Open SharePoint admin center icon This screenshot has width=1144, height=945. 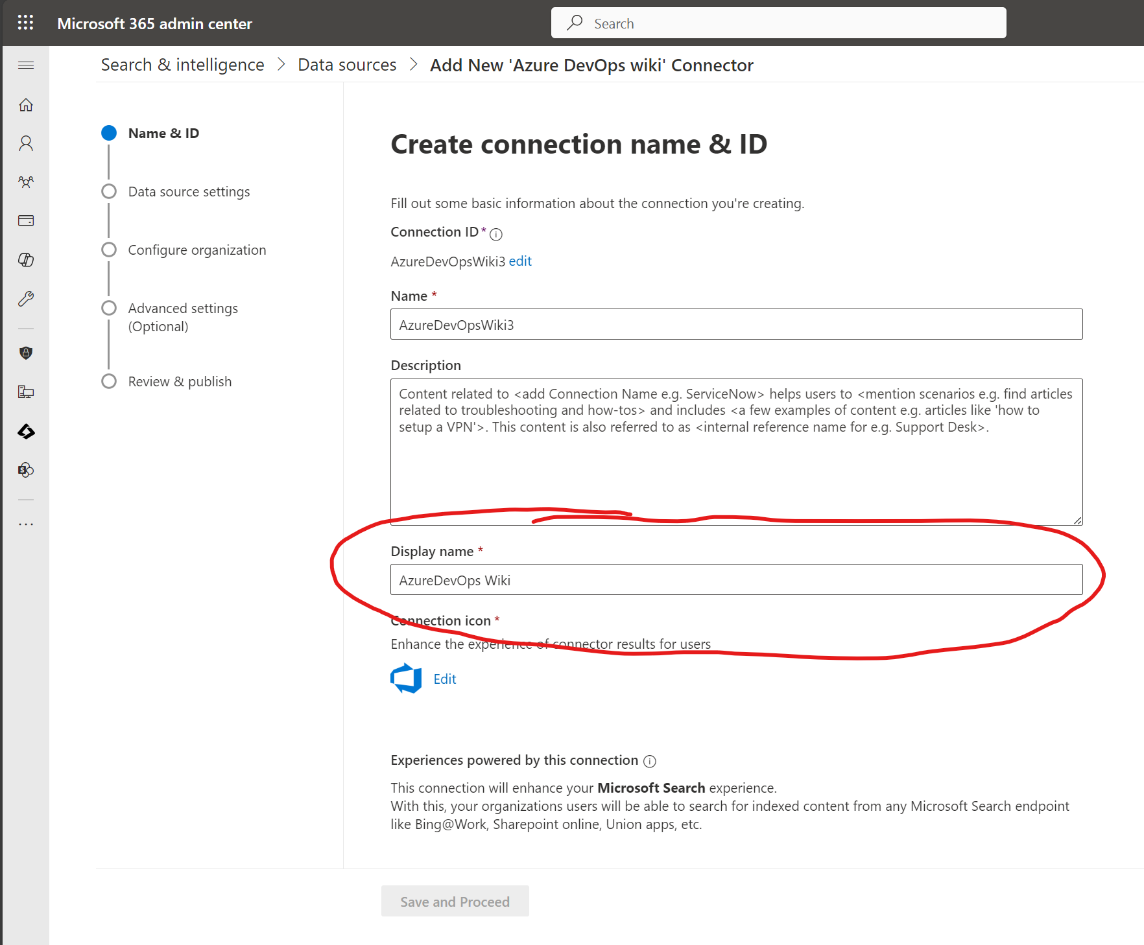click(26, 470)
